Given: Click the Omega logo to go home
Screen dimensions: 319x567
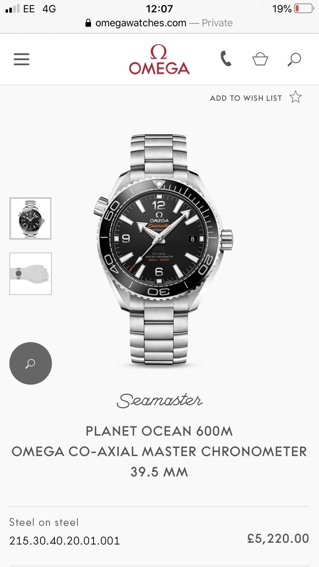Looking at the screenshot, I should click(x=159, y=60).
